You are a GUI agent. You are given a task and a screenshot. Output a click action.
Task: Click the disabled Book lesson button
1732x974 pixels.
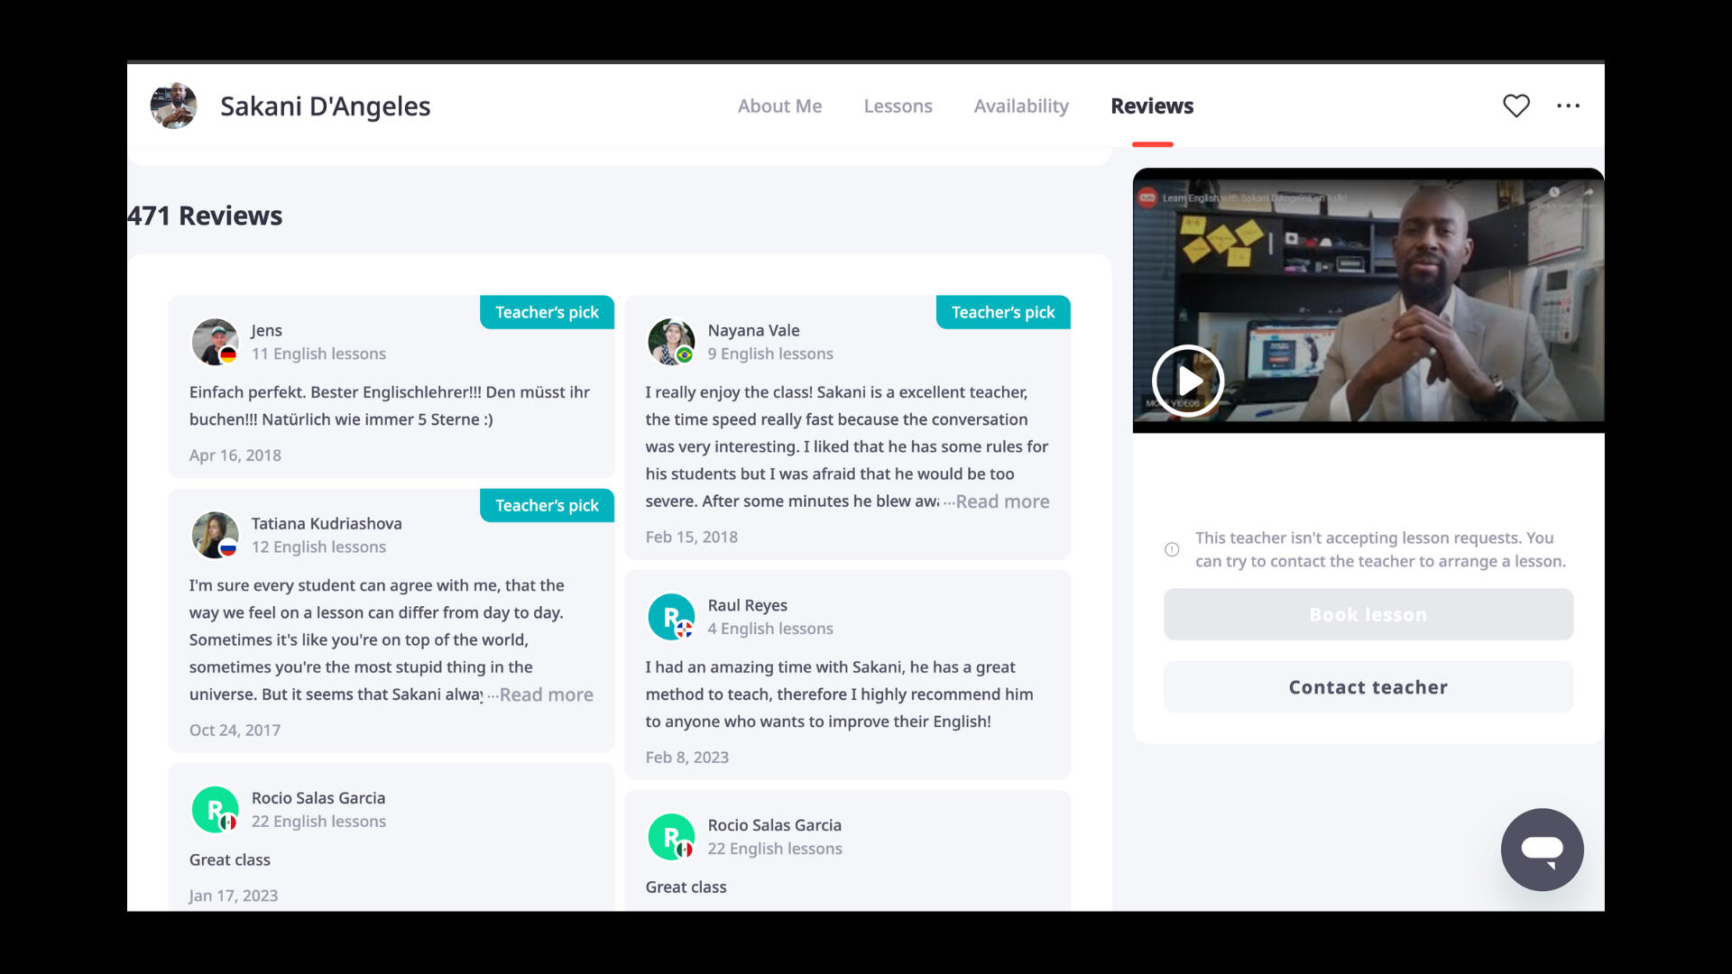coord(1368,614)
